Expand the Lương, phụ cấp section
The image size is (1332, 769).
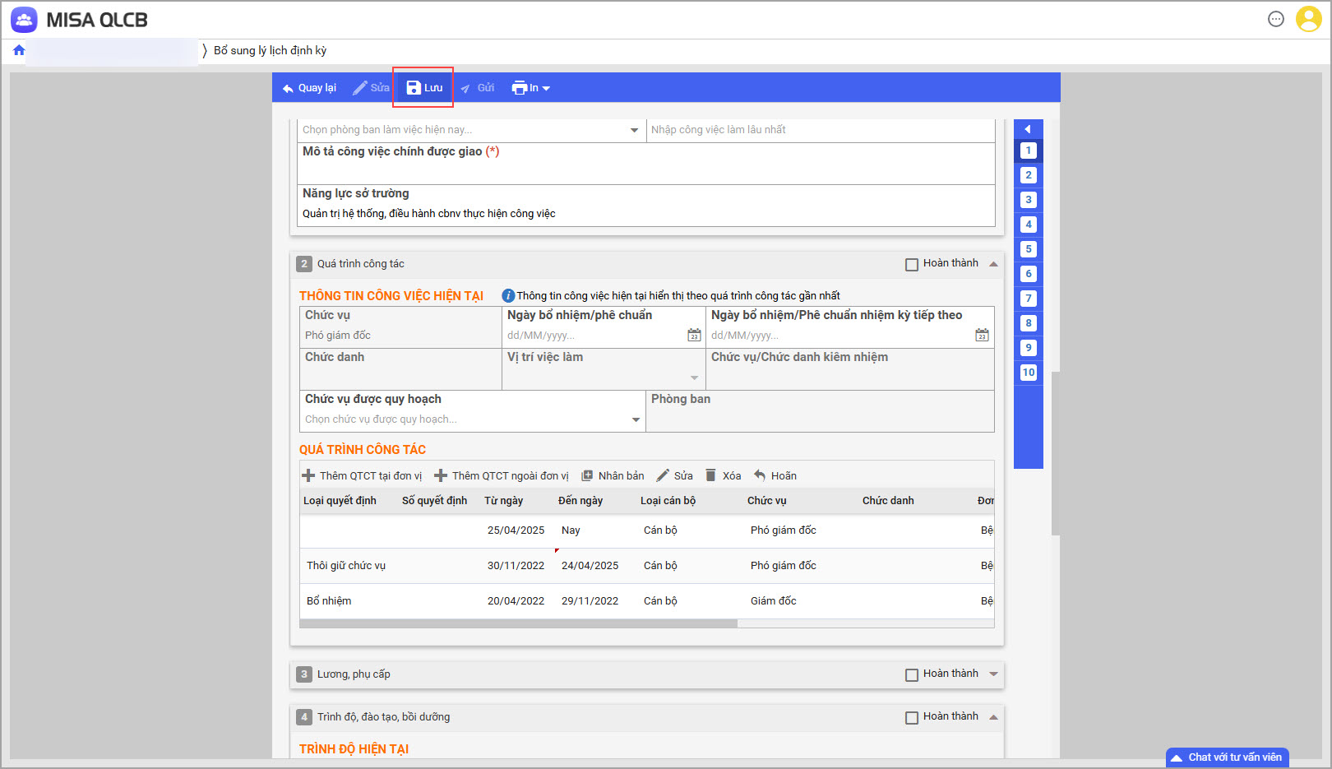(993, 674)
